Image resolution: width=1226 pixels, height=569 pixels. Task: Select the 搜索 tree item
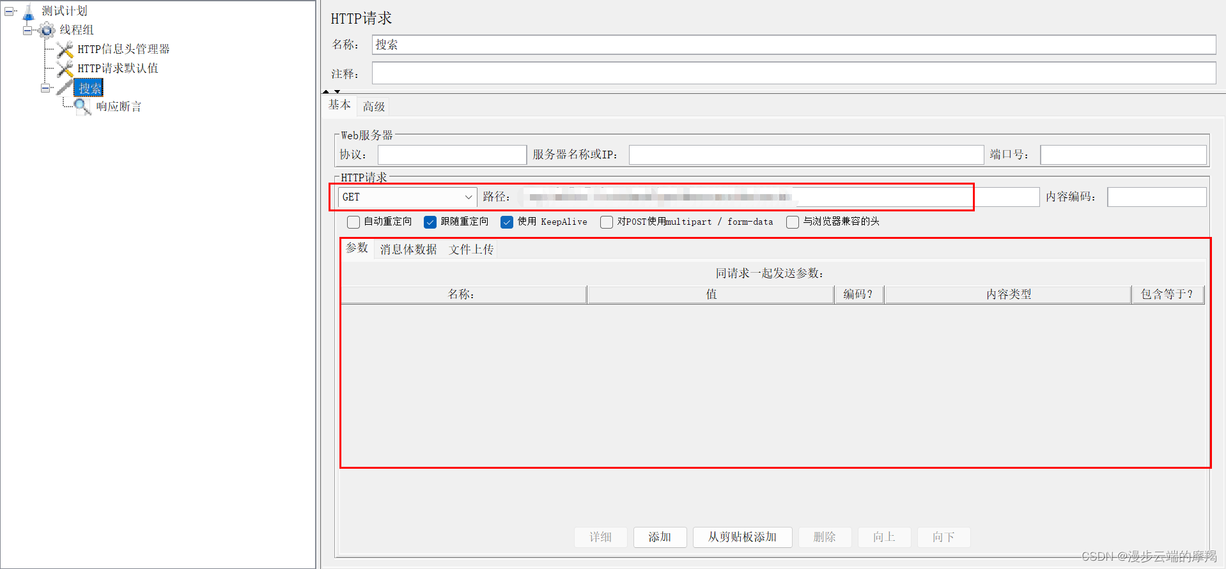[89, 88]
